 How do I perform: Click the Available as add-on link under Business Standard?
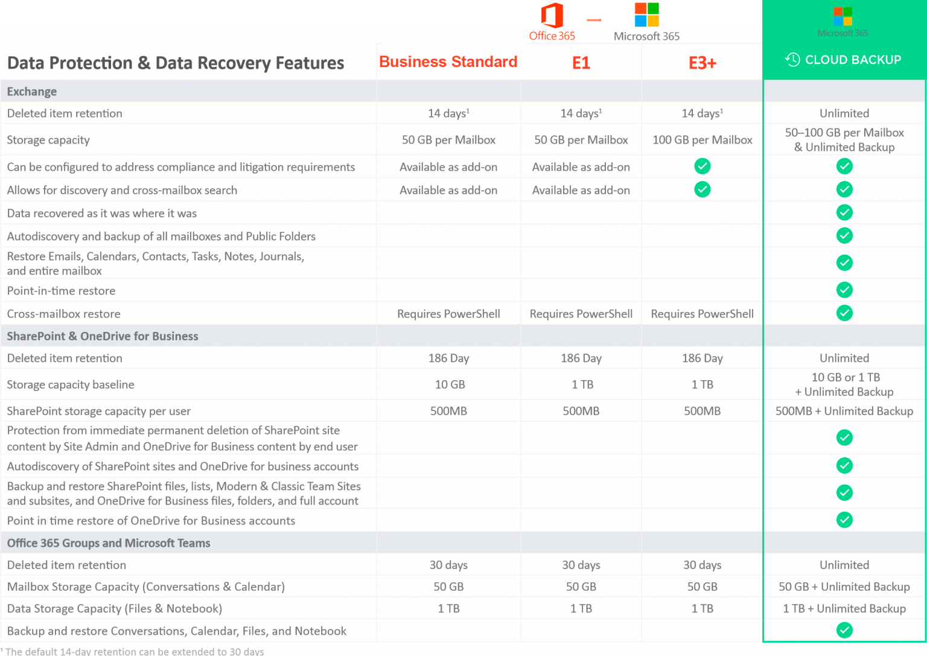(448, 167)
